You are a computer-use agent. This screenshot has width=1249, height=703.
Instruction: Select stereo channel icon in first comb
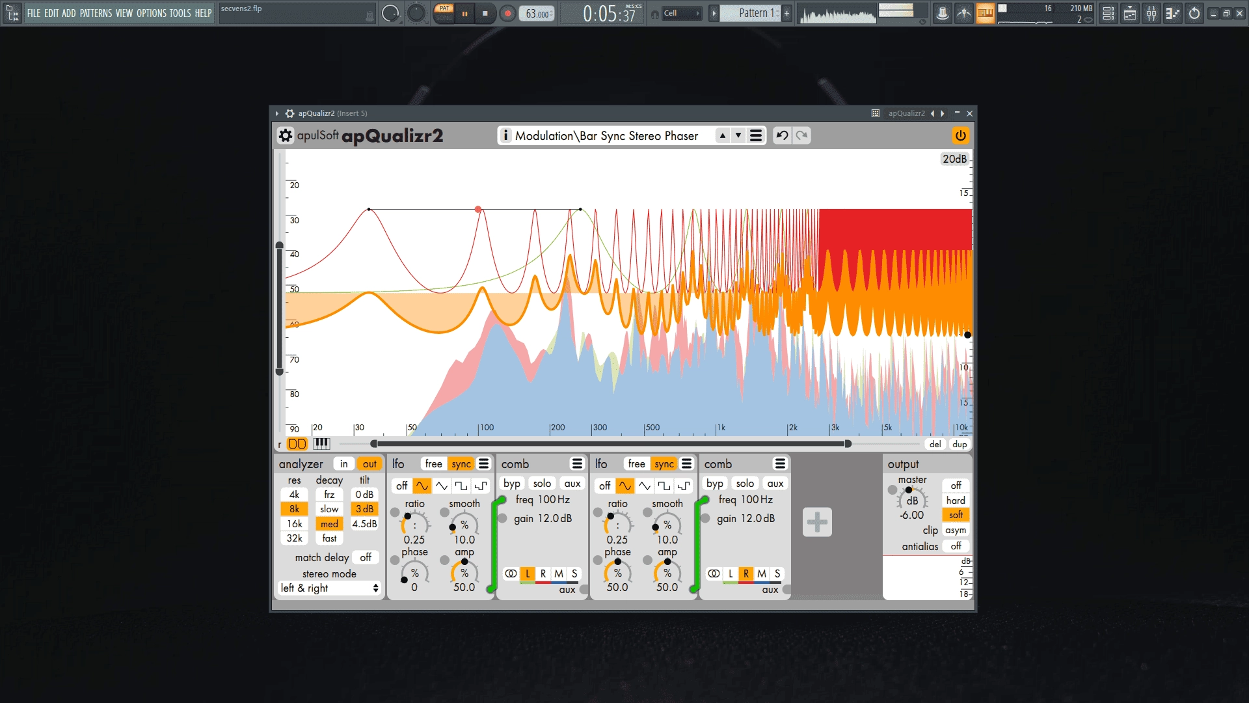click(x=511, y=573)
